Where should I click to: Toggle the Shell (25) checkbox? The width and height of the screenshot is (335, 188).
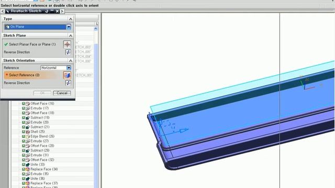[24, 132]
